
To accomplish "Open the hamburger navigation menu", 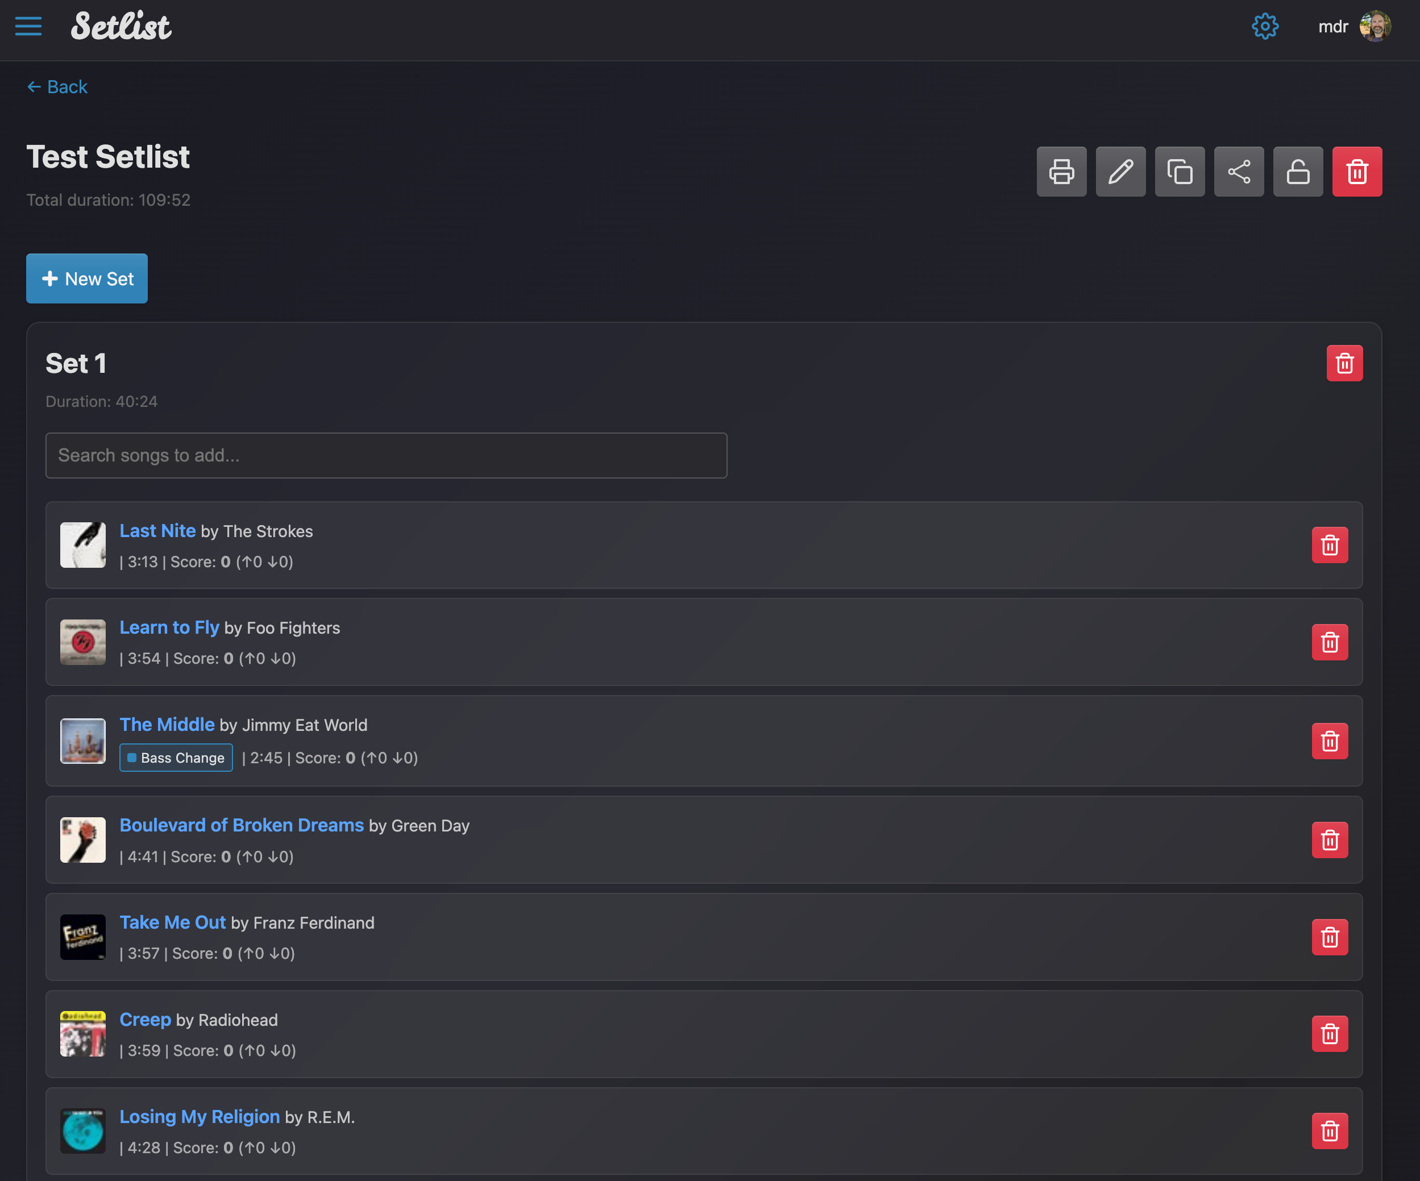I will [x=28, y=27].
